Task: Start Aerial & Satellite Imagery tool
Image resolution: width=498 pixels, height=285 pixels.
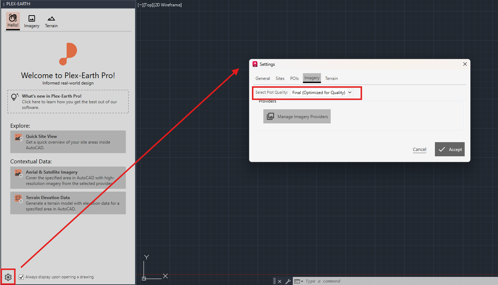Action: pos(68,178)
